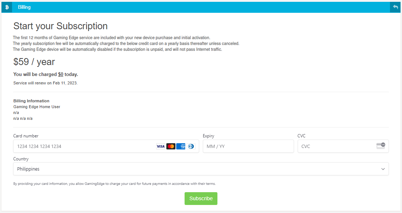Click the "Expiry" label
Screen dimensions: 402x213
coord(208,136)
